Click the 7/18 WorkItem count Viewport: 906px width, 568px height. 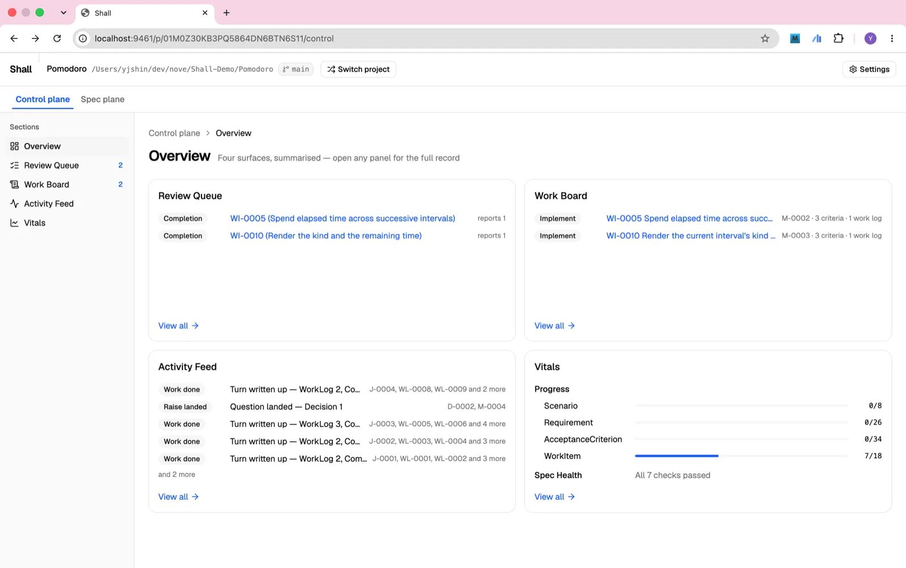pyautogui.click(x=873, y=456)
